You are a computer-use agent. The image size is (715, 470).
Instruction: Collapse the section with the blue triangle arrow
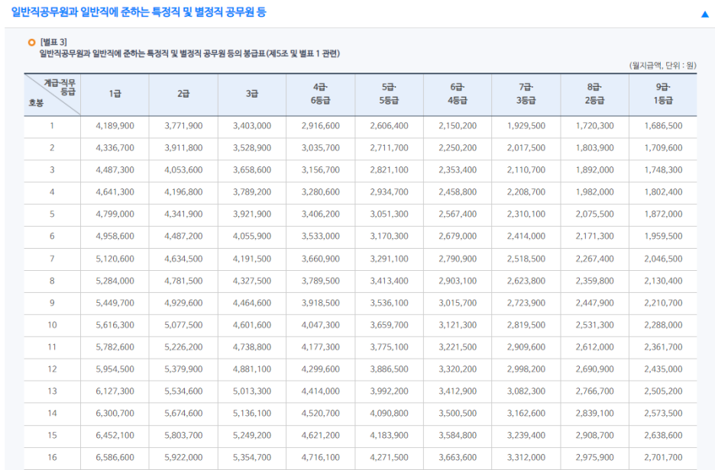point(704,14)
